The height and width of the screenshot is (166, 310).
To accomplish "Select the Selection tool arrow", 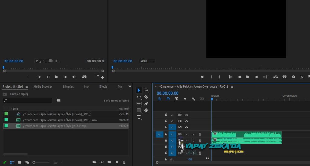I will [139, 90].
